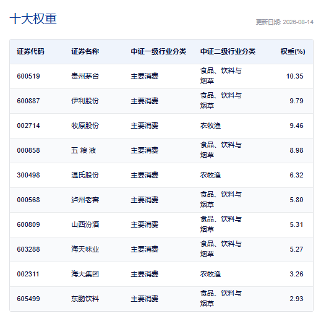Select the 泸州老窖 name cell
This screenshot has width=329, height=324.
click(85, 200)
